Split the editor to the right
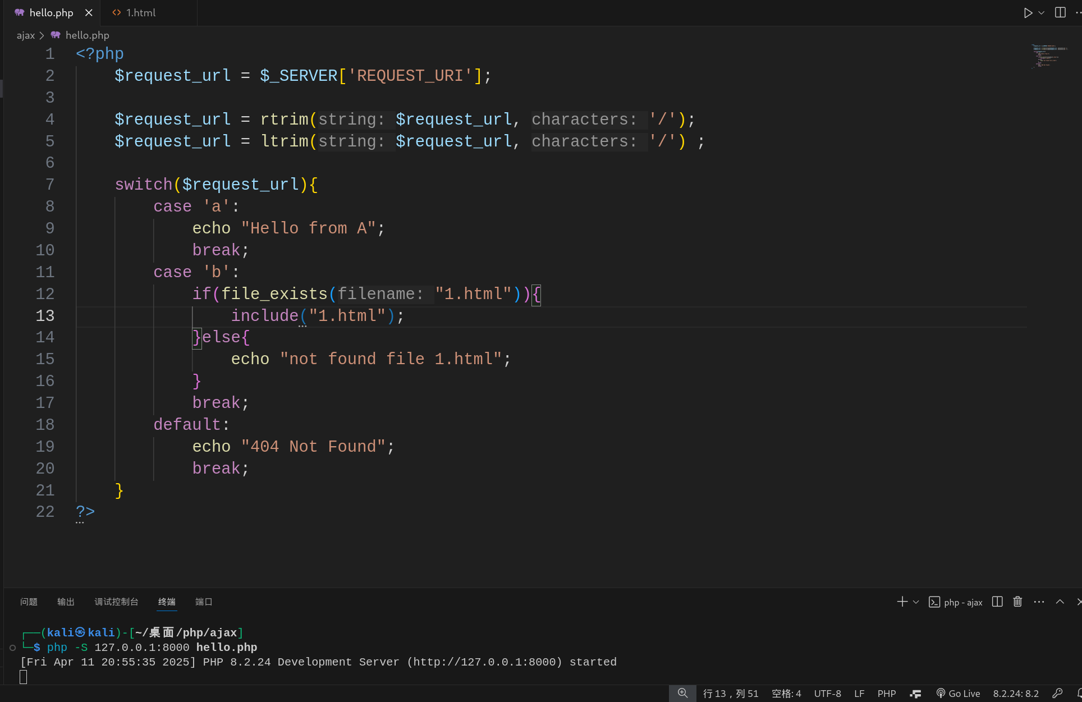Screen dimensions: 1082x702 tap(1060, 13)
